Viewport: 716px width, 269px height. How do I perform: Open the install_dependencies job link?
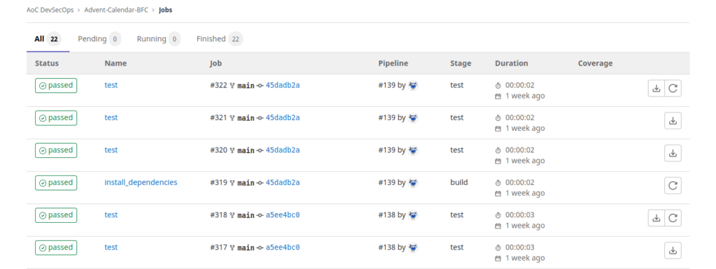coord(141,182)
